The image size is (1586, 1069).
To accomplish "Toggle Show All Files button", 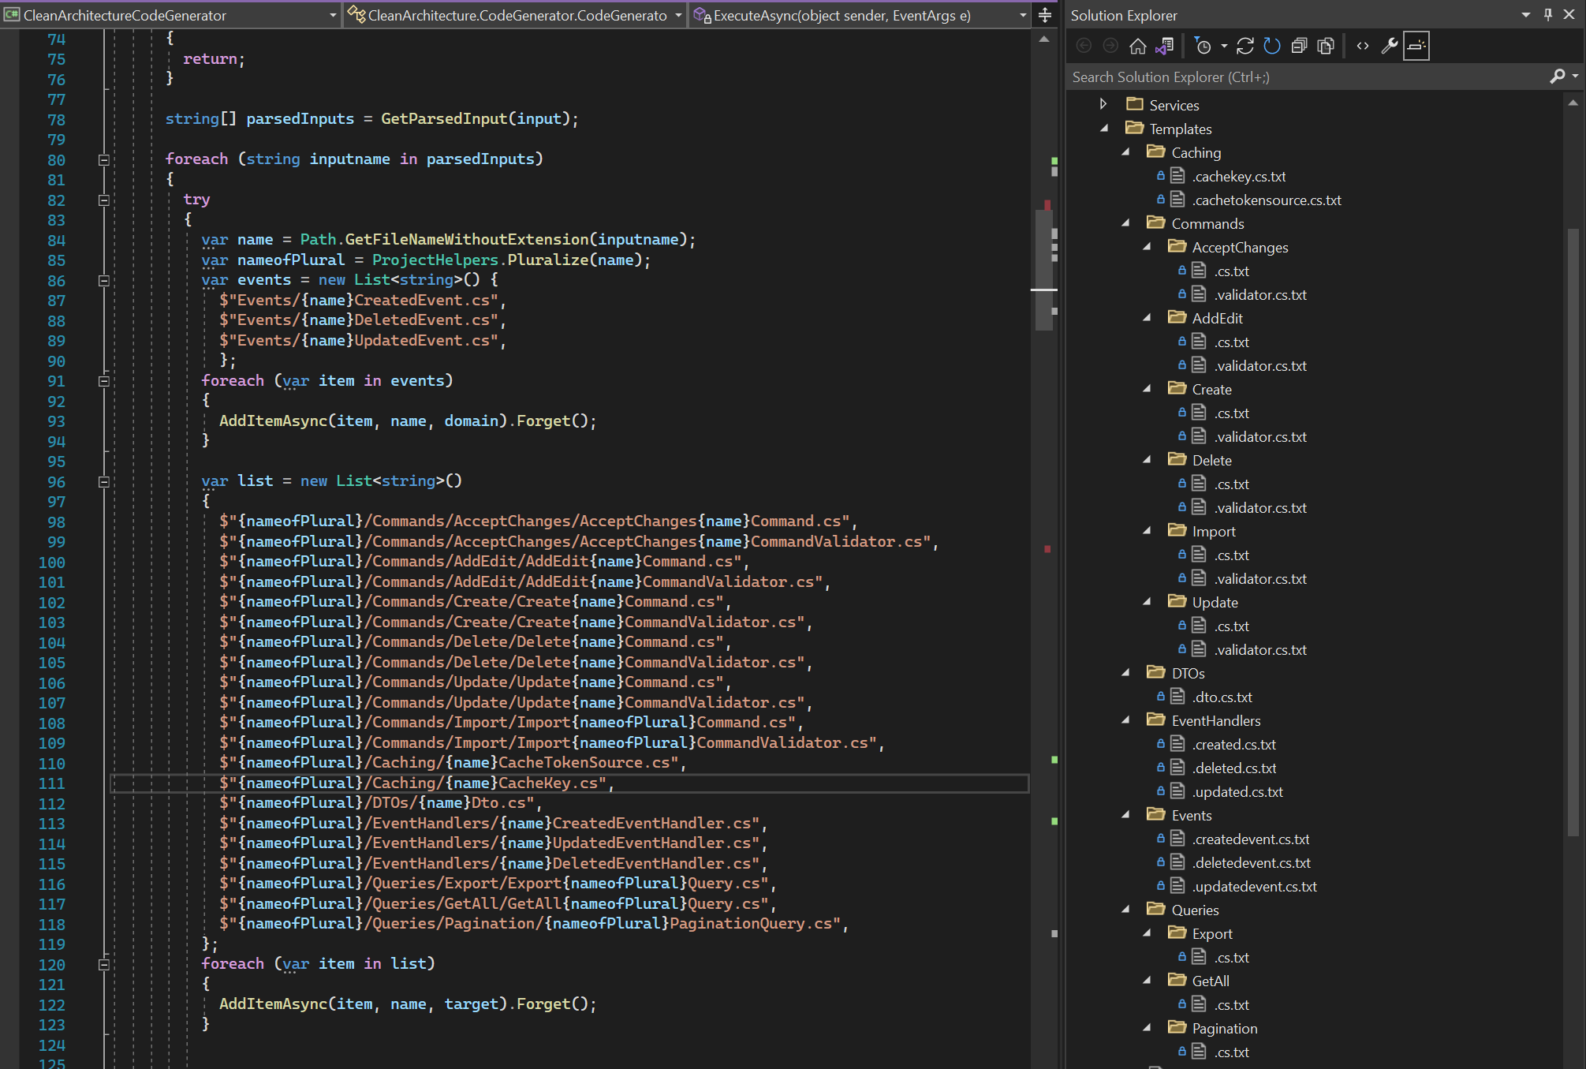I will pyautogui.click(x=1326, y=47).
